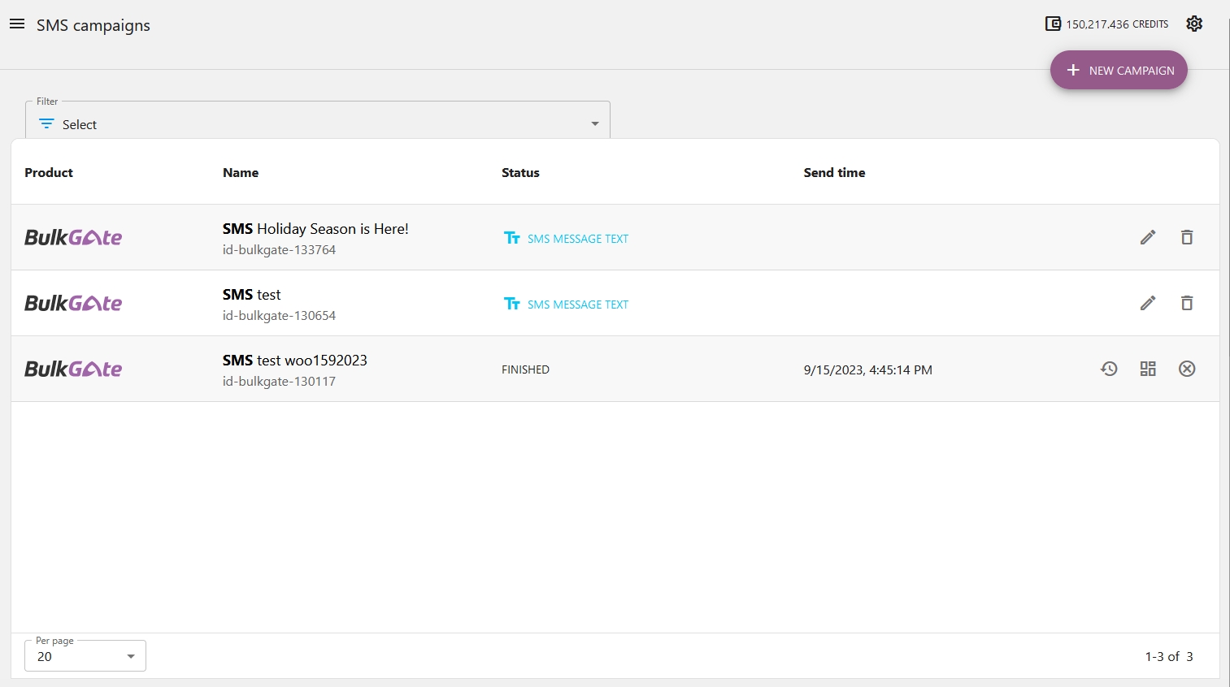Select 'SMS test woo1592023' campaign name
The width and height of the screenshot is (1230, 687).
coord(295,361)
